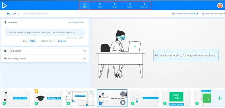Click the app logo in header
225x108 pixels.
(x=4, y=6)
